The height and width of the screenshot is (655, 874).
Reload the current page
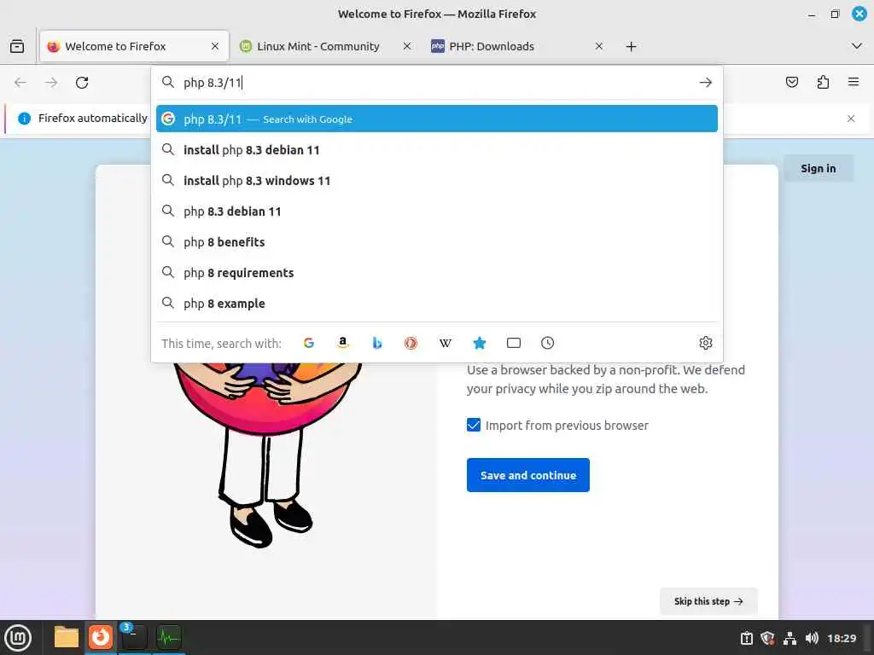(x=82, y=83)
